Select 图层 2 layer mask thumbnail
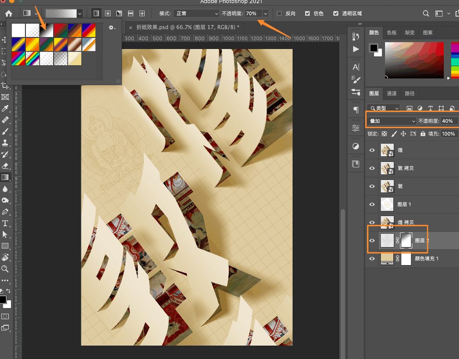Screen dimensions: 459x359 (406, 241)
